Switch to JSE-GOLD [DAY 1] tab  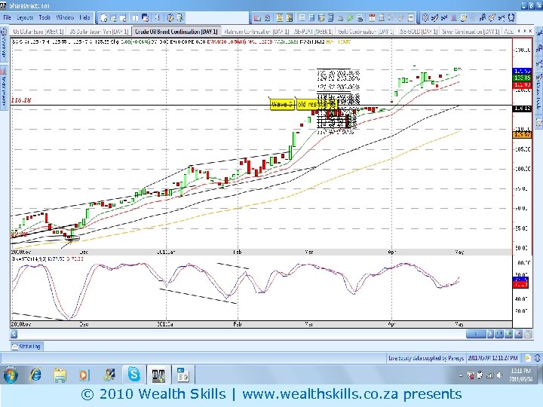(419, 32)
